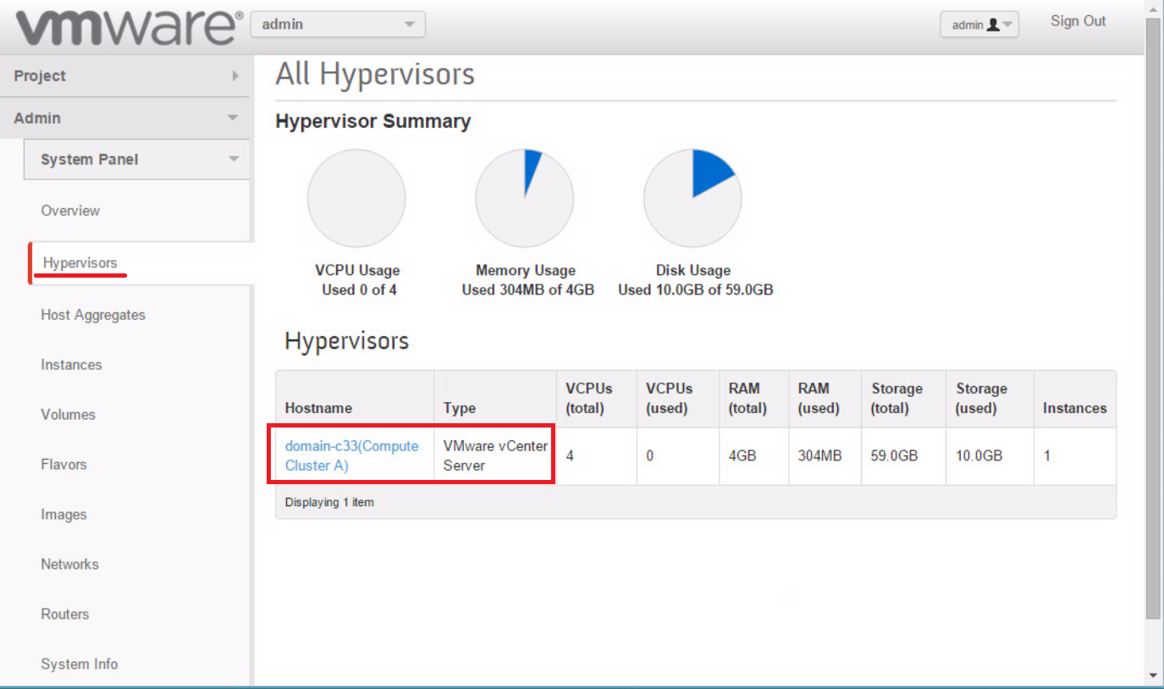
Task: Open the Instances page
Action: click(x=71, y=365)
